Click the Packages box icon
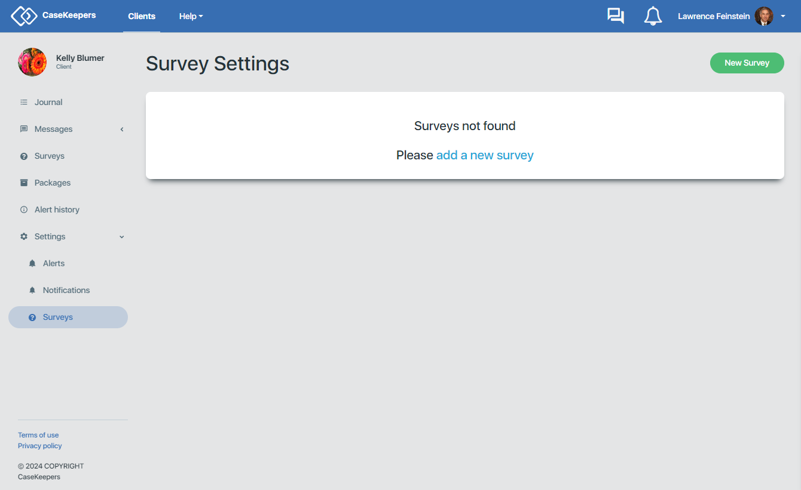801x490 pixels. pyautogui.click(x=24, y=183)
